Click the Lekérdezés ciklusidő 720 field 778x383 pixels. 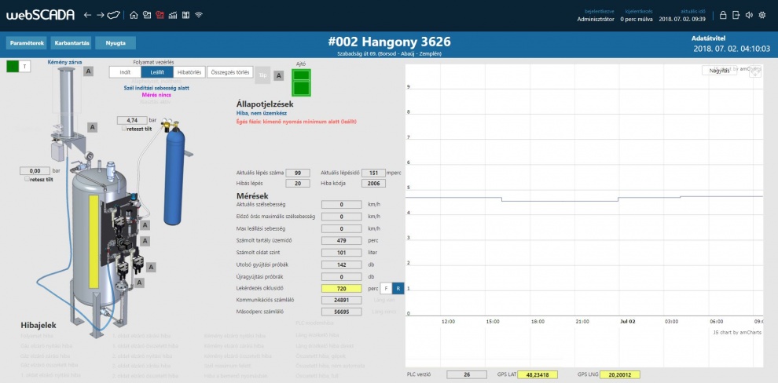[342, 289]
